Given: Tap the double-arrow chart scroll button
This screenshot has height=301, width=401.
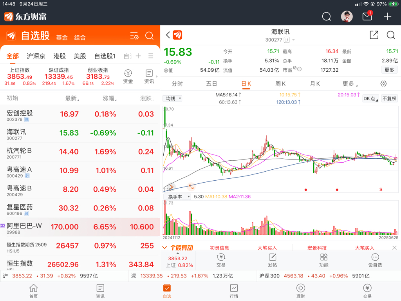Looking at the screenshot, I should 172,187.
